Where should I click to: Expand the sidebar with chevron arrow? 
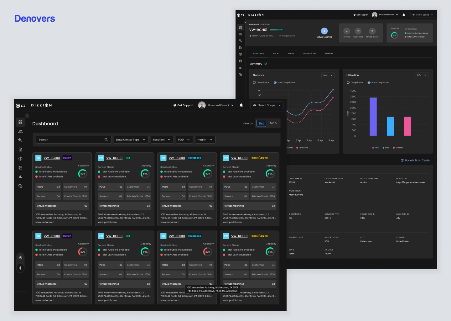27,116
